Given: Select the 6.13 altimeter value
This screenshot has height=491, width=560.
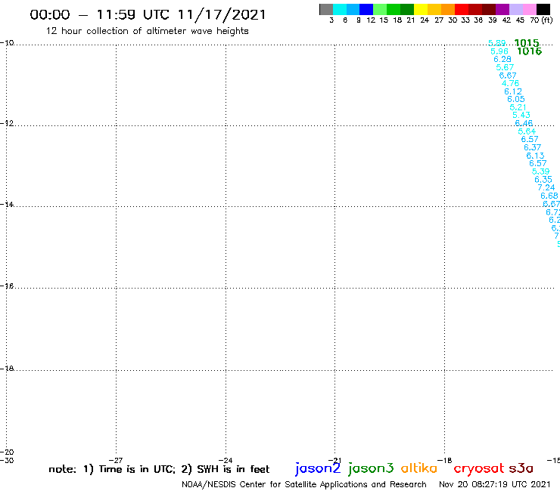Looking at the screenshot, I should [x=535, y=156].
